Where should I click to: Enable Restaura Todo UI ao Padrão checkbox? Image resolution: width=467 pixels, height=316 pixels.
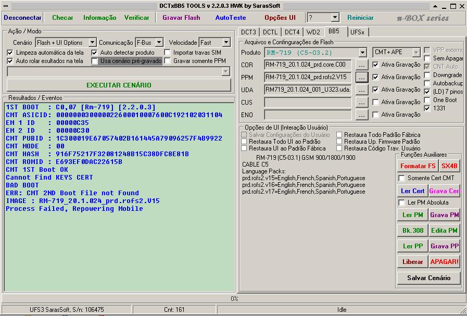coord(244,142)
